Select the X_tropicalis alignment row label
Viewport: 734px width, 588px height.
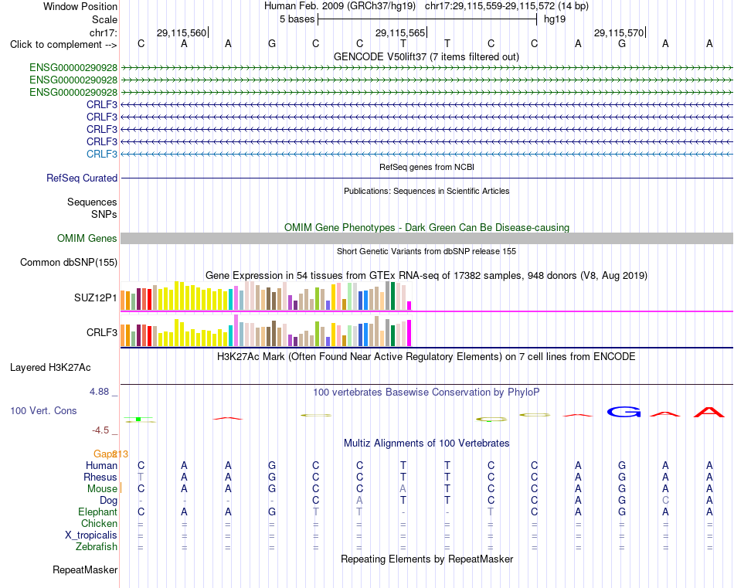(91, 535)
